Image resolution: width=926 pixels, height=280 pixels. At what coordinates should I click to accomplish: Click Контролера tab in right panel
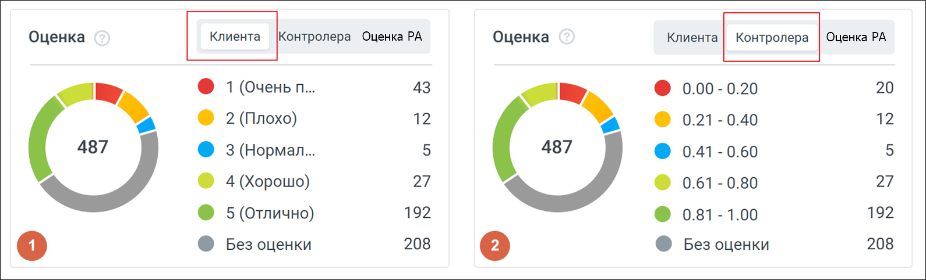tap(772, 38)
